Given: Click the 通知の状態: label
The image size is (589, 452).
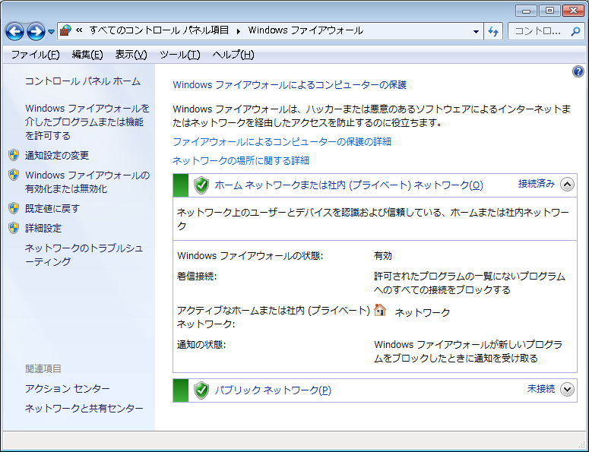Looking at the screenshot, I should pos(201,345).
